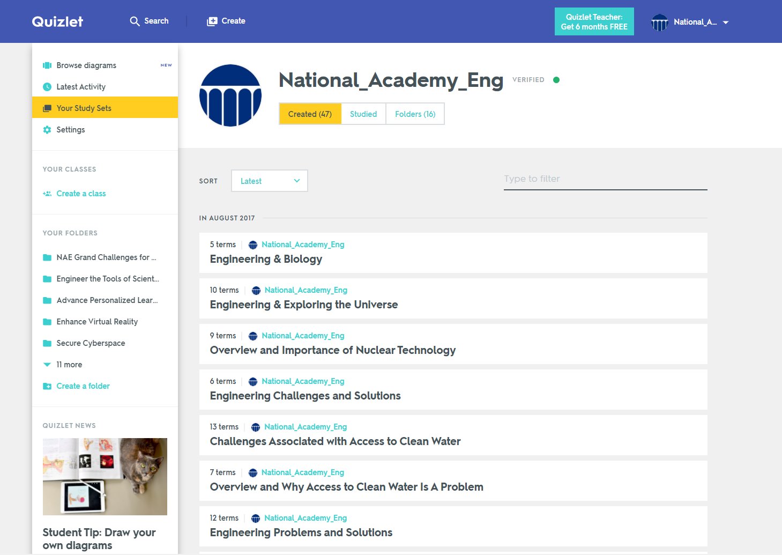Click the NAE Grand Challenges folder icon
The height and width of the screenshot is (555, 782).
pos(47,257)
